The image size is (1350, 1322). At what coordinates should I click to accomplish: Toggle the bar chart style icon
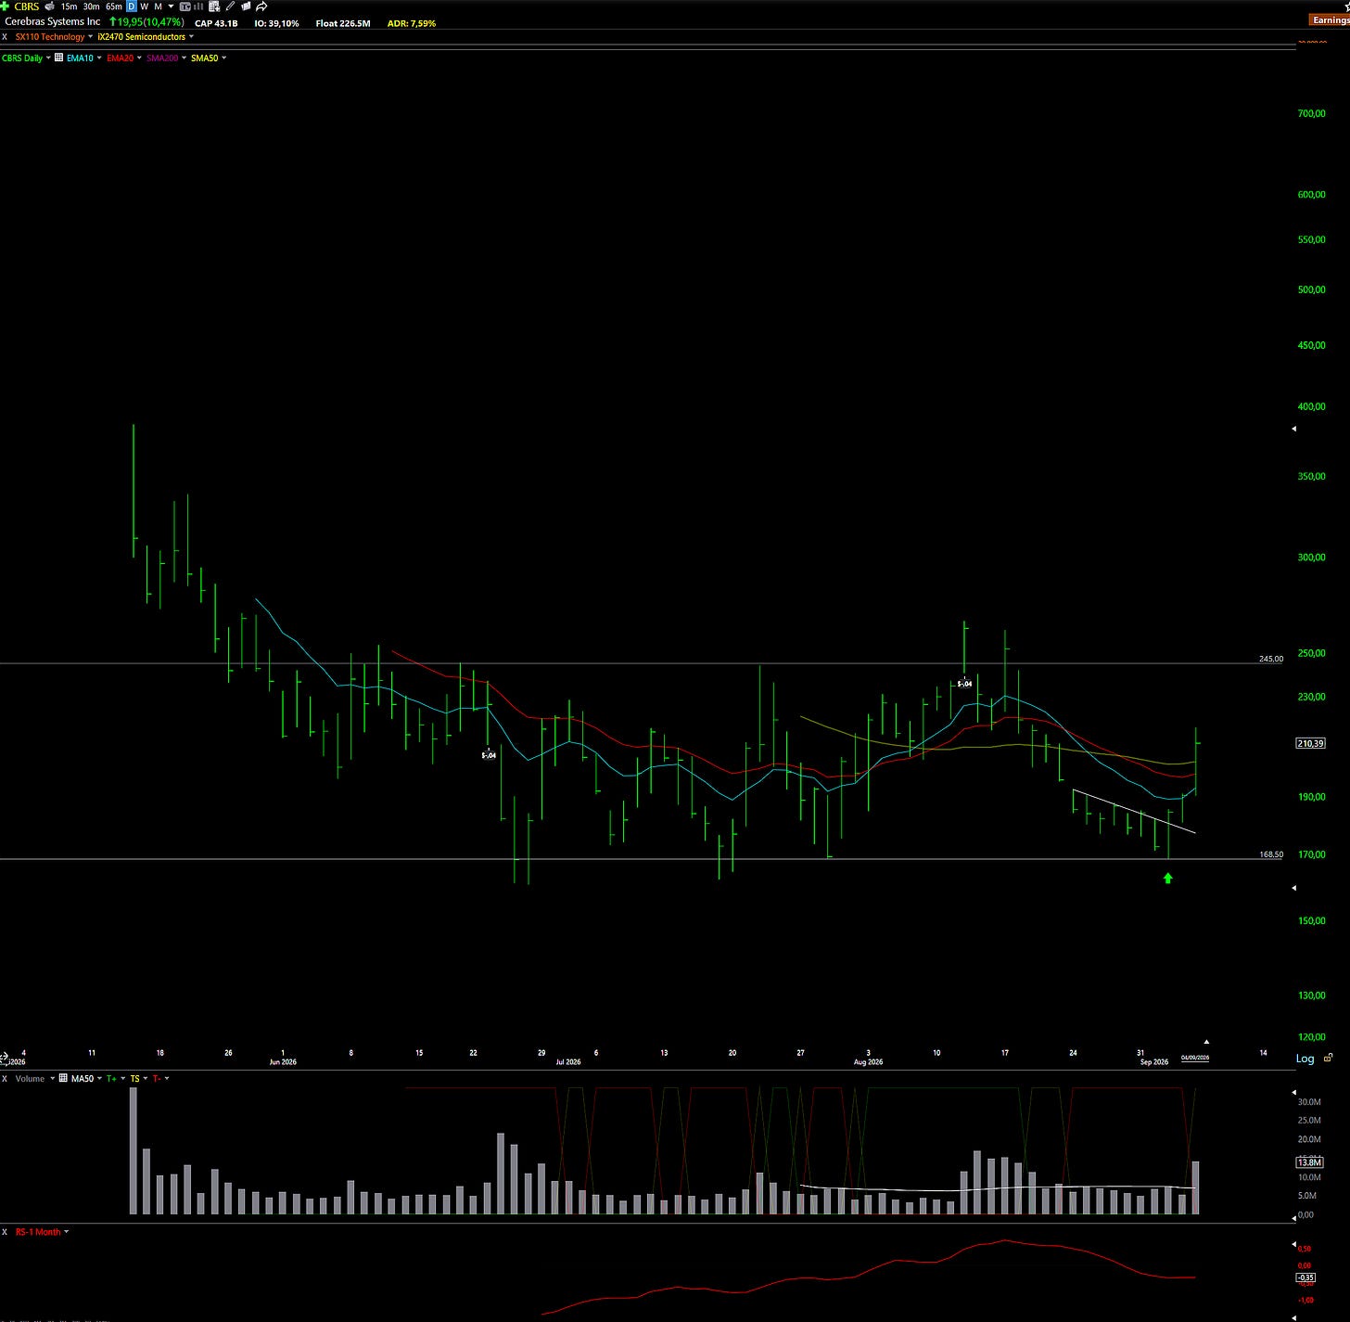(x=198, y=6)
